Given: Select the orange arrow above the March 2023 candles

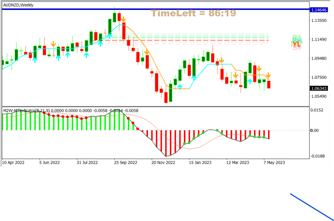Looking at the screenshot, I should point(236,75).
